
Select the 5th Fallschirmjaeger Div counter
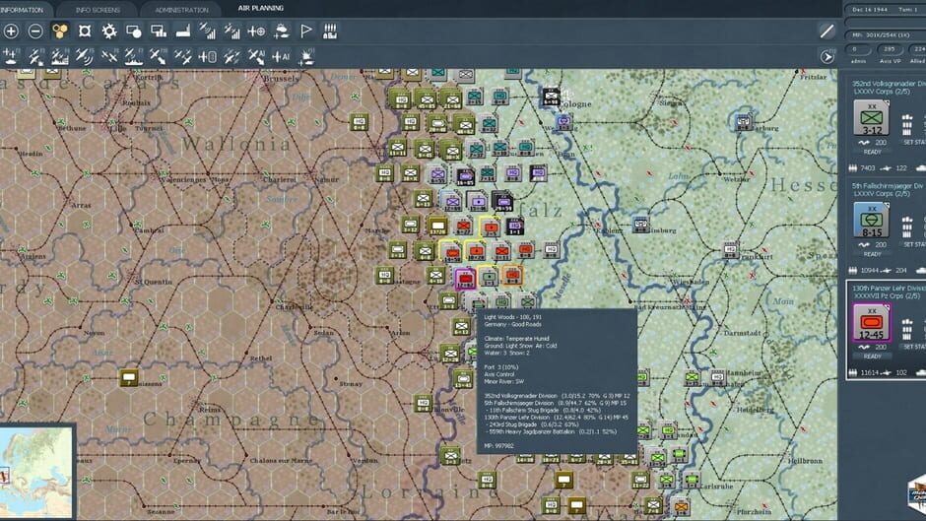(x=871, y=220)
